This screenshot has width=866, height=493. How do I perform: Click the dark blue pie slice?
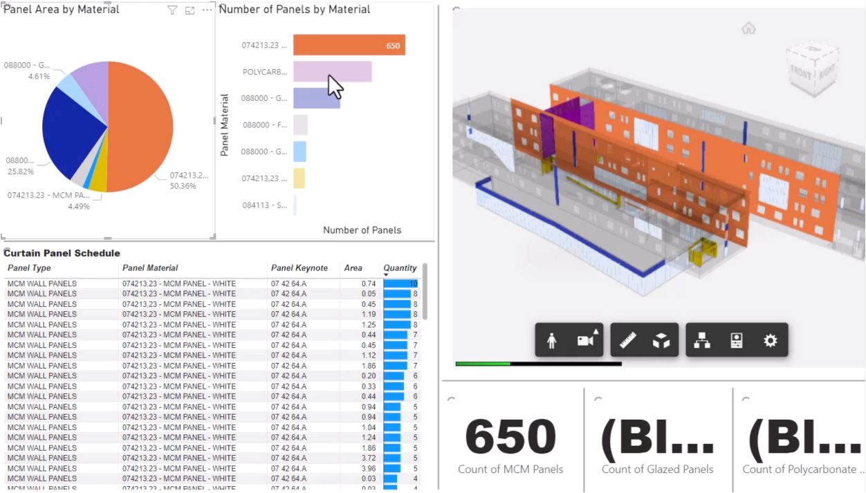point(69,131)
